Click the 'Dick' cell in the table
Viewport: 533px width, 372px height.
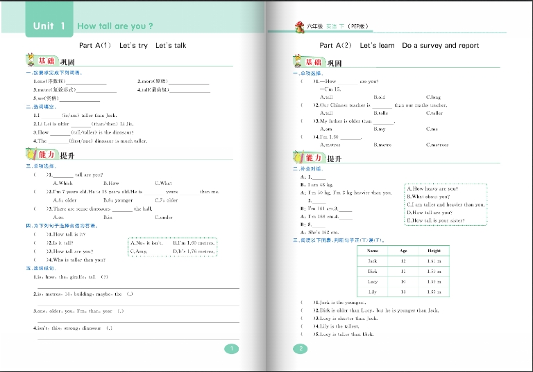point(373,272)
